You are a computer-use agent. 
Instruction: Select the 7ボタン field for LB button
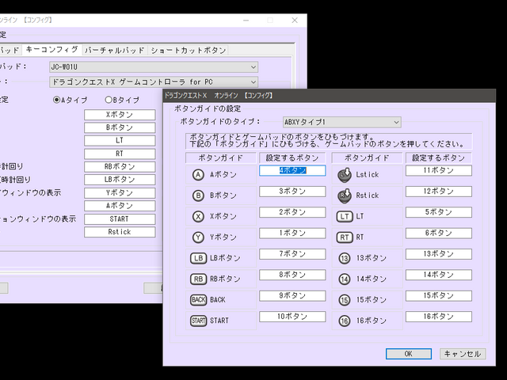pos(292,254)
